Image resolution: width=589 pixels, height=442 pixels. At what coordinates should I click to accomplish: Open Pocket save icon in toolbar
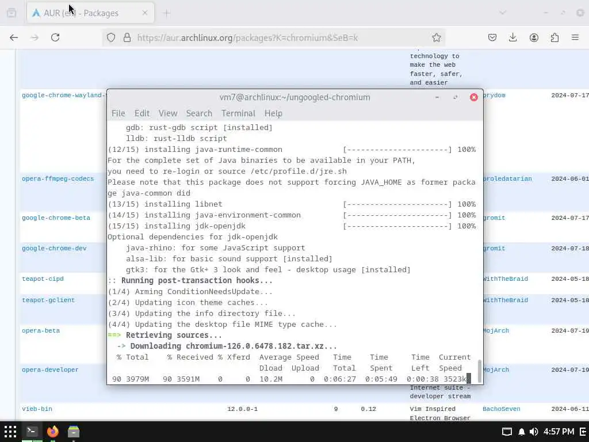(x=492, y=37)
